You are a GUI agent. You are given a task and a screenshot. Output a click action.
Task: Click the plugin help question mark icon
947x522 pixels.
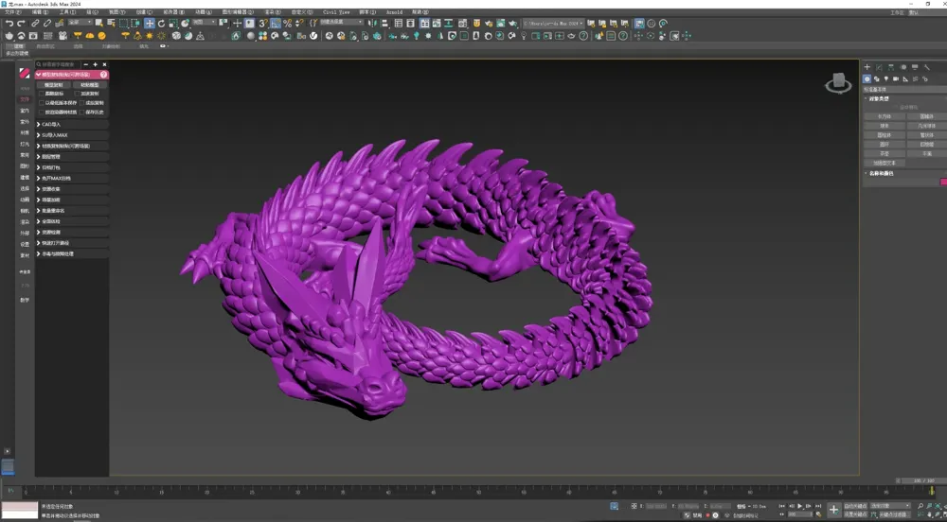pyautogui.click(x=103, y=75)
